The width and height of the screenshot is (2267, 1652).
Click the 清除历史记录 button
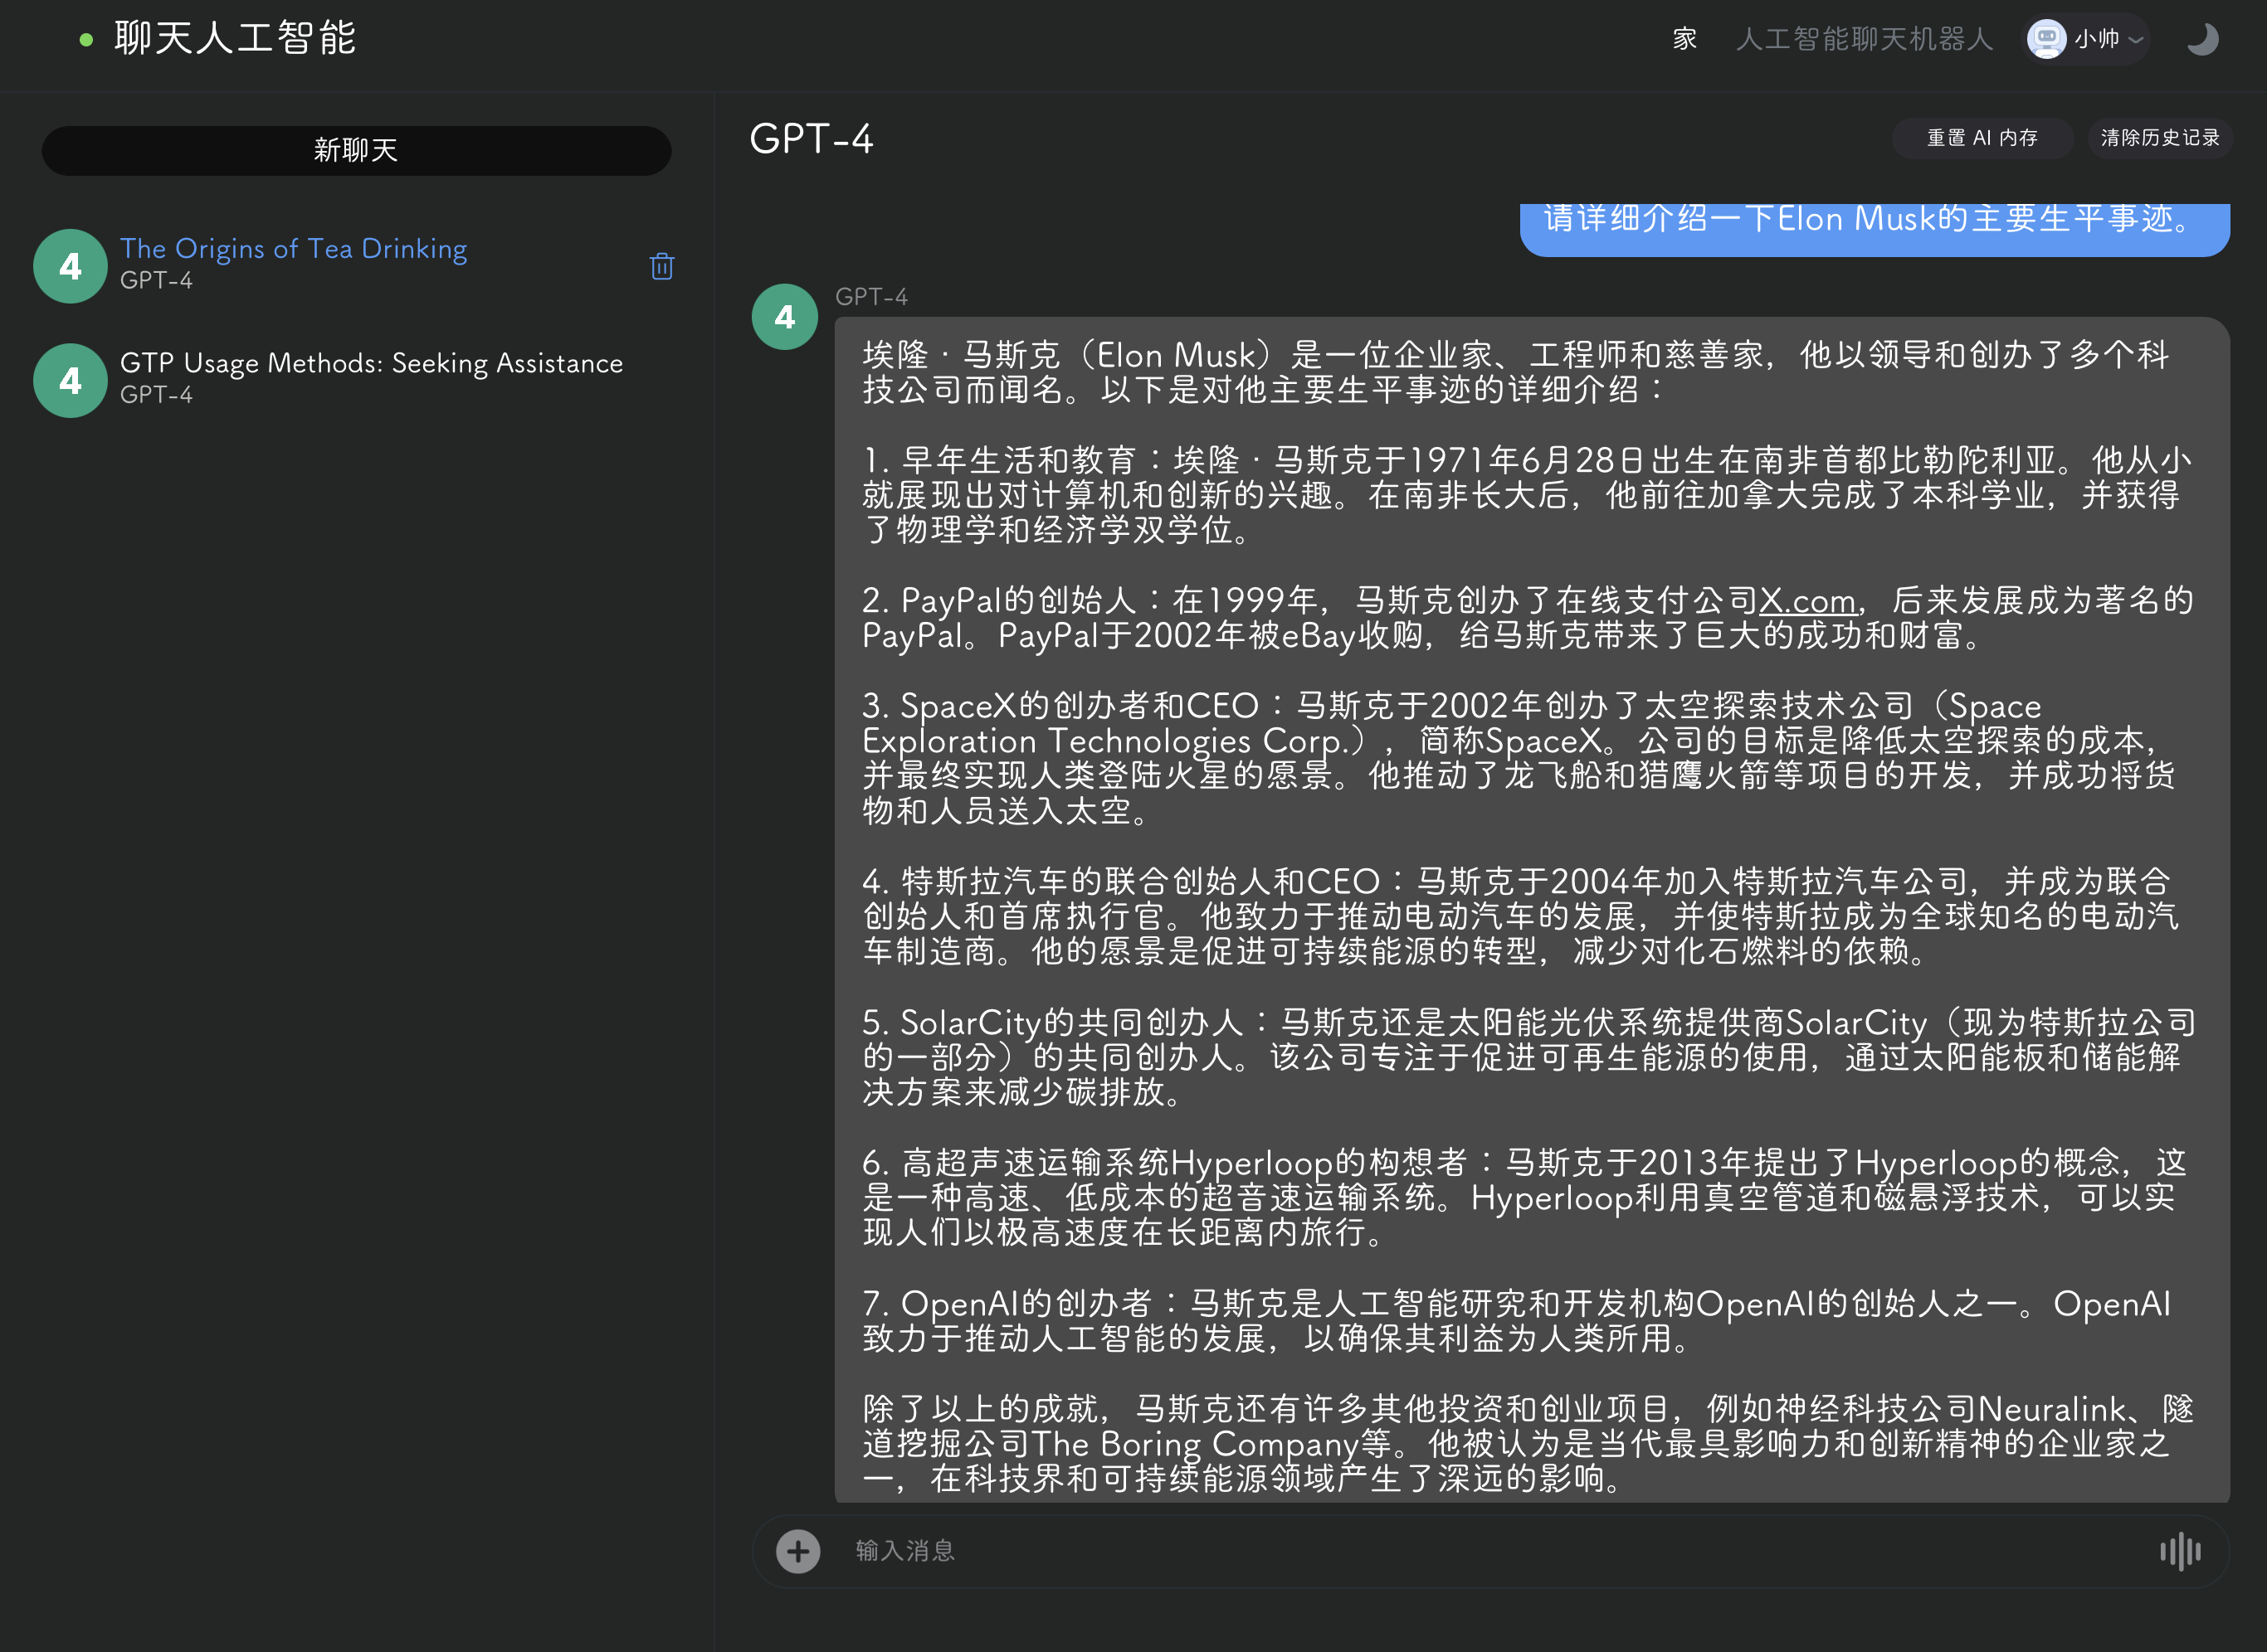pos(2159,138)
